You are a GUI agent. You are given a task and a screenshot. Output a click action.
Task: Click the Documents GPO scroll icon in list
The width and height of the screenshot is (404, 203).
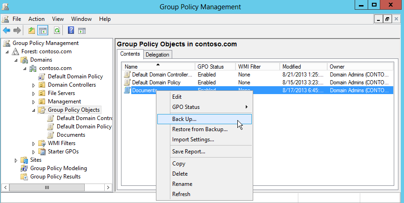tap(127, 90)
